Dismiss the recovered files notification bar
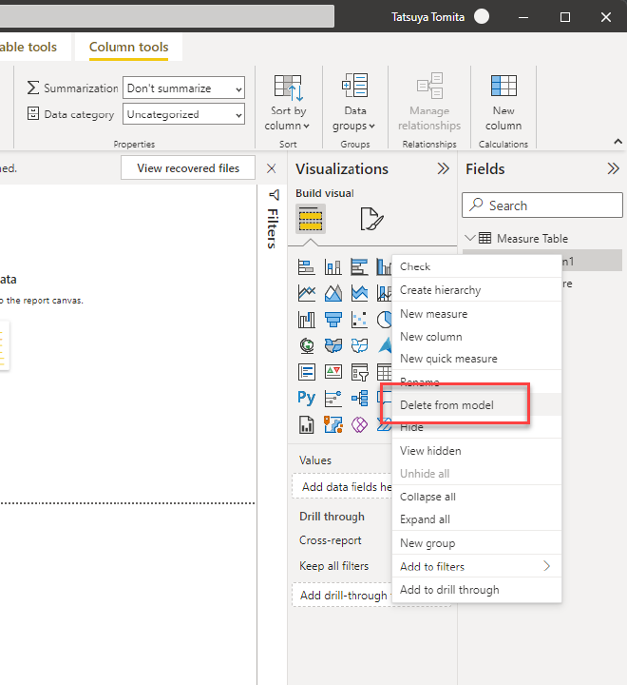The image size is (627, 685). pyautogui.click(x=271, y=168)
